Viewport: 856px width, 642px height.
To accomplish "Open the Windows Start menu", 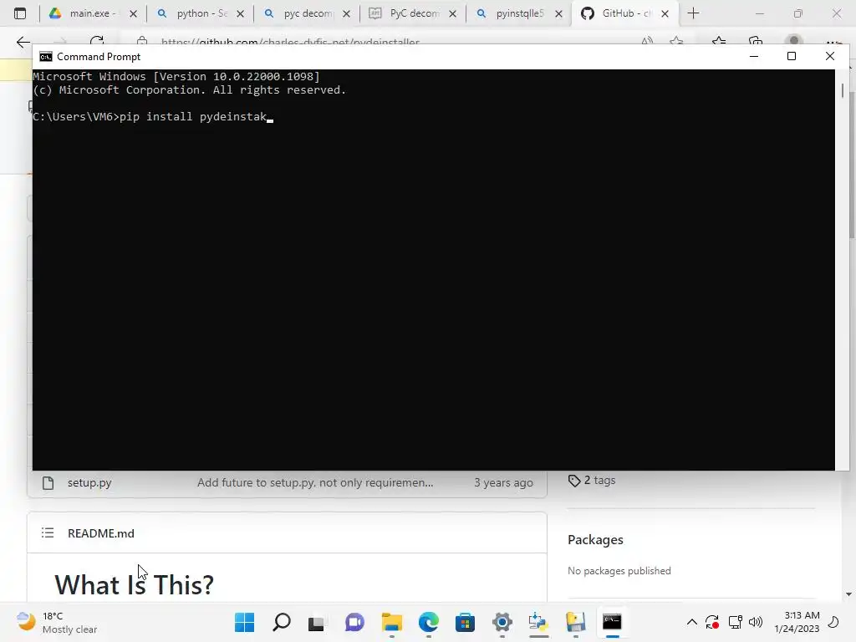I will coord(245,622).
